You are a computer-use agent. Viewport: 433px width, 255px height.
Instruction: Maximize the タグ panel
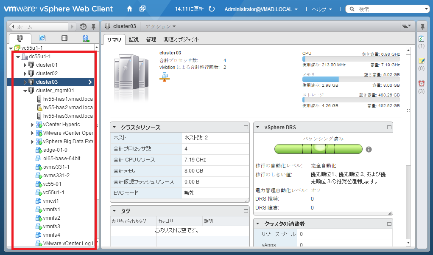click(x=246, y=211)
